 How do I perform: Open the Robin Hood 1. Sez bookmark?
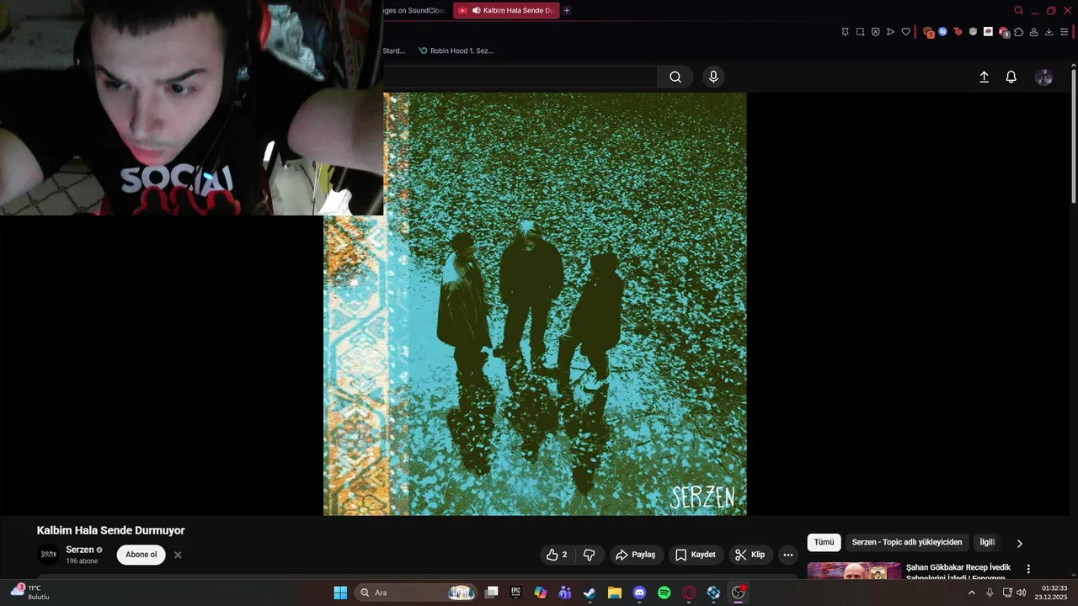click(456, 50)
